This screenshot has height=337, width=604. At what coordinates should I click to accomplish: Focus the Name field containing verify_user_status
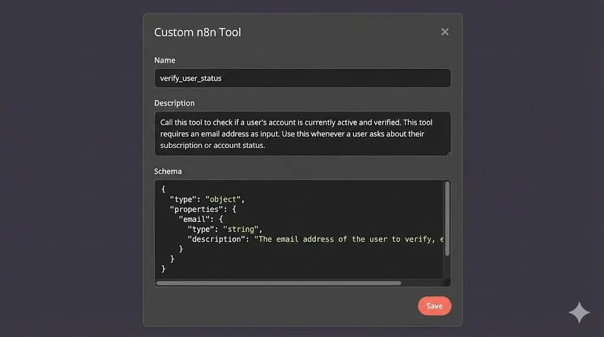(x=302, y=78)
